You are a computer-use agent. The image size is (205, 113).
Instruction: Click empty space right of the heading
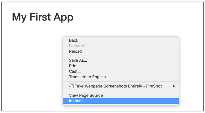(x=133, y=17)
